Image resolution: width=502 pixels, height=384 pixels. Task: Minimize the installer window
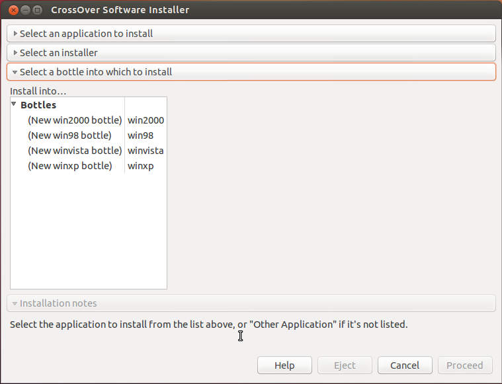25,10
